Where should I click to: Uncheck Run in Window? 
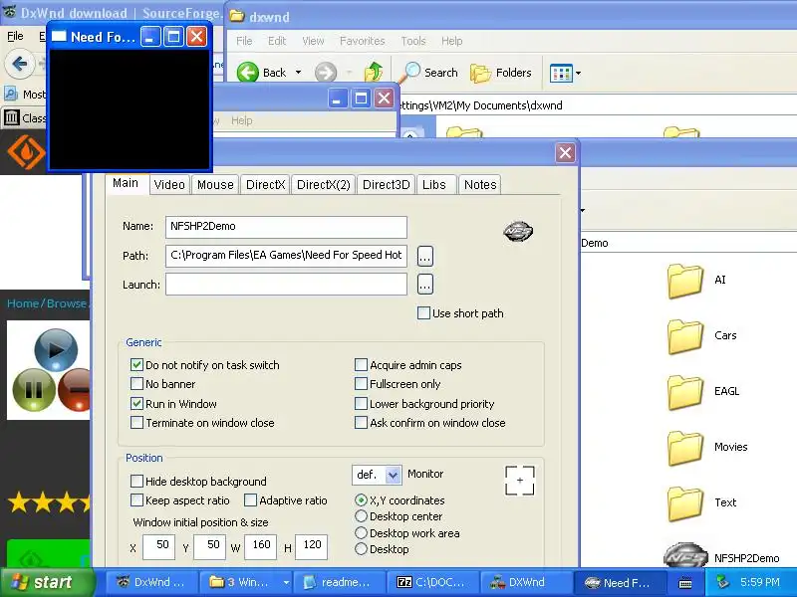click(136, 404)
